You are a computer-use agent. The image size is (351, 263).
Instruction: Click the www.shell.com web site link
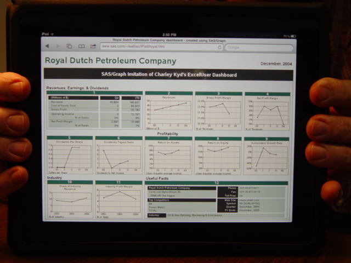(x=249, y=200)
